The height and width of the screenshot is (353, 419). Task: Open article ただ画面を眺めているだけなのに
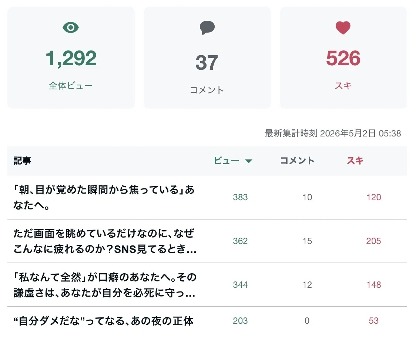coord(105,241)
